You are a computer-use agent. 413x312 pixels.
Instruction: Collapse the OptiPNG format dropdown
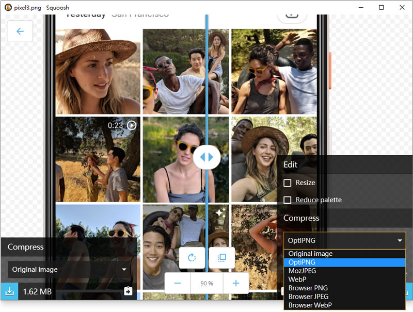click(344, 240)
